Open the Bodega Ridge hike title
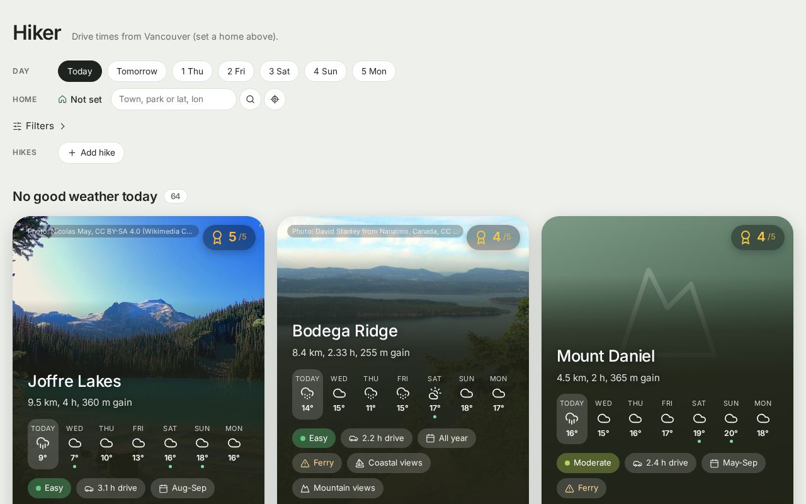 tap(345, 331)
